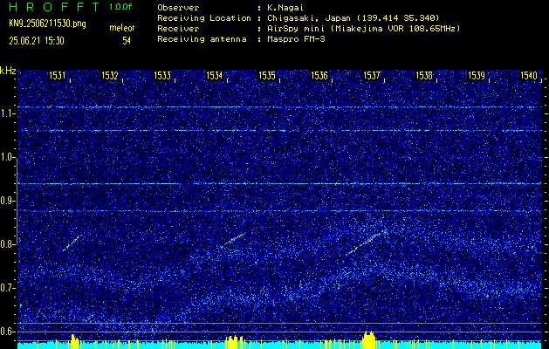Select Chigasaki, Japan coordinates text
Screen dimensions: 549x349
[x=353, y=17]
